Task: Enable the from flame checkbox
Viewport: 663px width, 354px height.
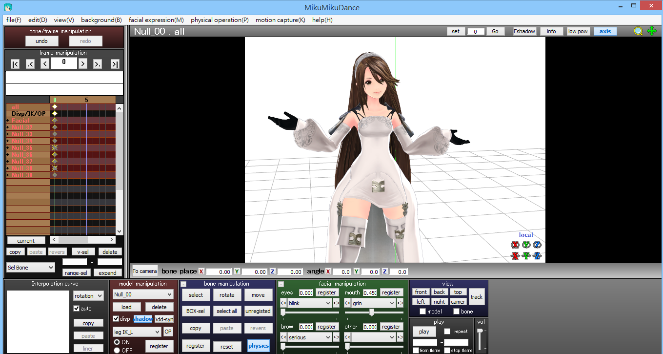Action: (416, 351)
